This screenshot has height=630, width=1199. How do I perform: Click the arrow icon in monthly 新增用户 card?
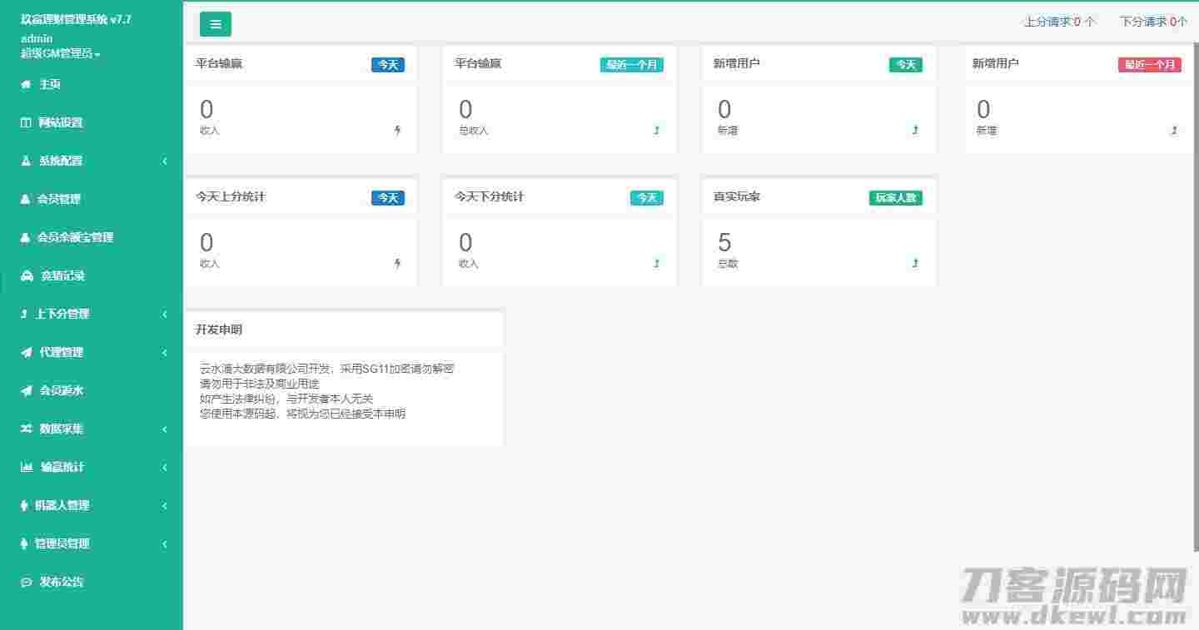[x=1174, y=130]
